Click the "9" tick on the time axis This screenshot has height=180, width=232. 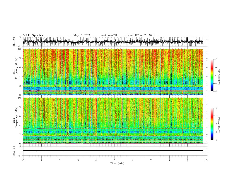coord(187,160)
